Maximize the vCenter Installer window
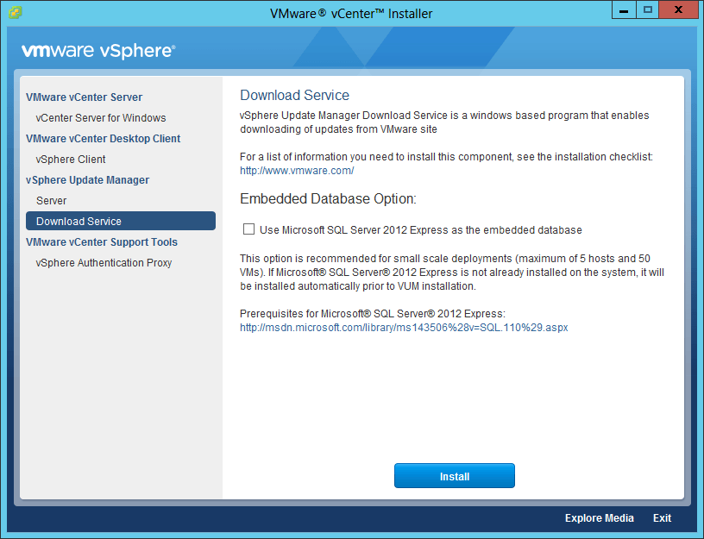The width and height of the screenshot is (704, 539). 647,9
